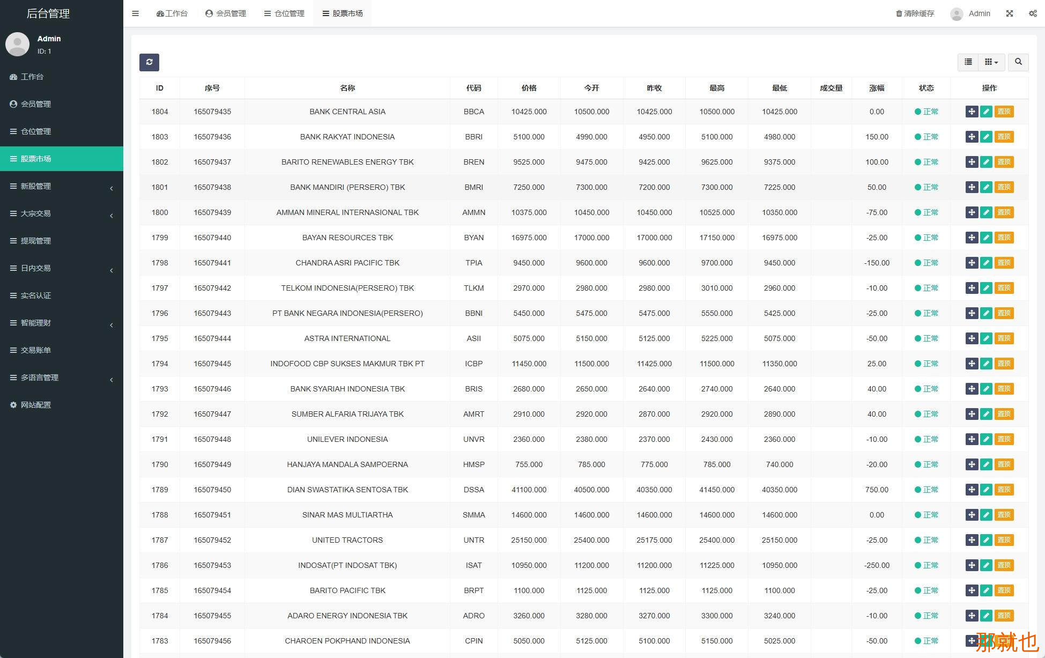This screenshot has height=658, width=1045.
Task: Click edit pencil for BANK CENTRAL ASIA
Action: click(x=986, y=112)
